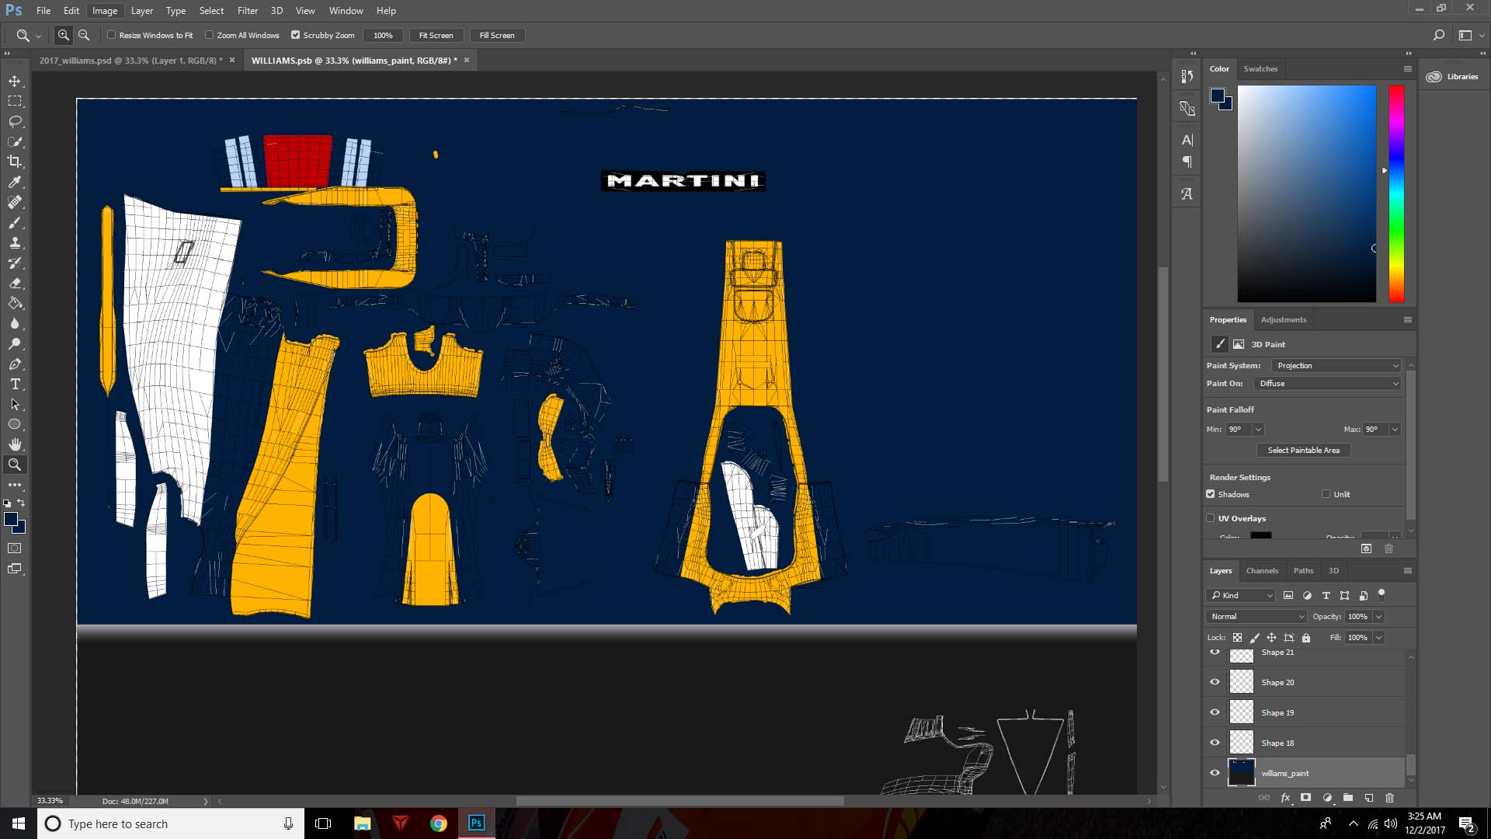Select the Lasso tool
The width and height of the screenshot is (1491, 839).
tap(15, 121)
